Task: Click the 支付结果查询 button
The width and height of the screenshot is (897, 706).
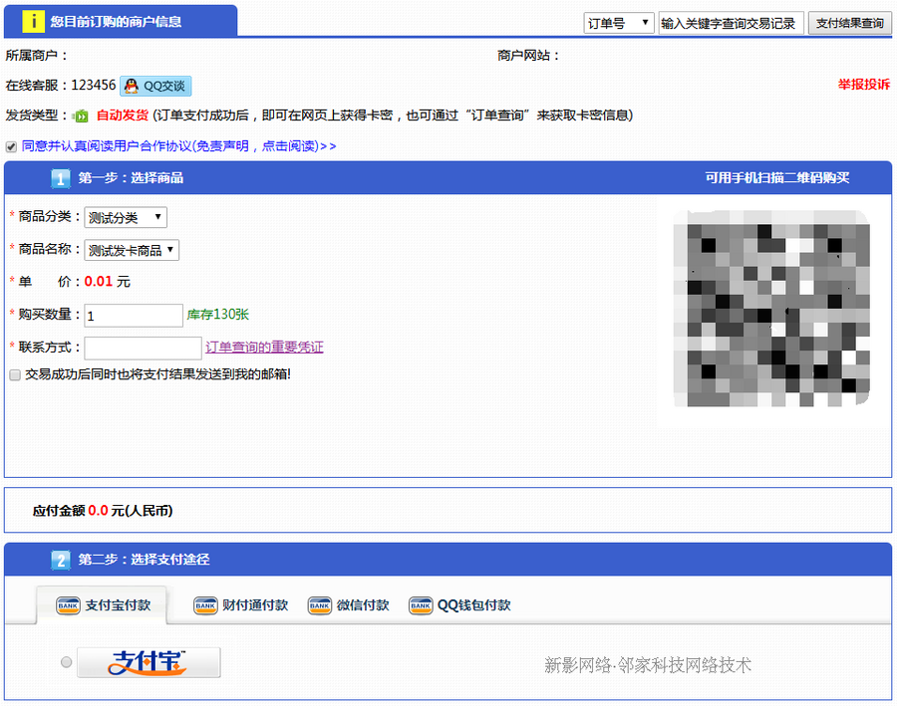Action: 850,24
